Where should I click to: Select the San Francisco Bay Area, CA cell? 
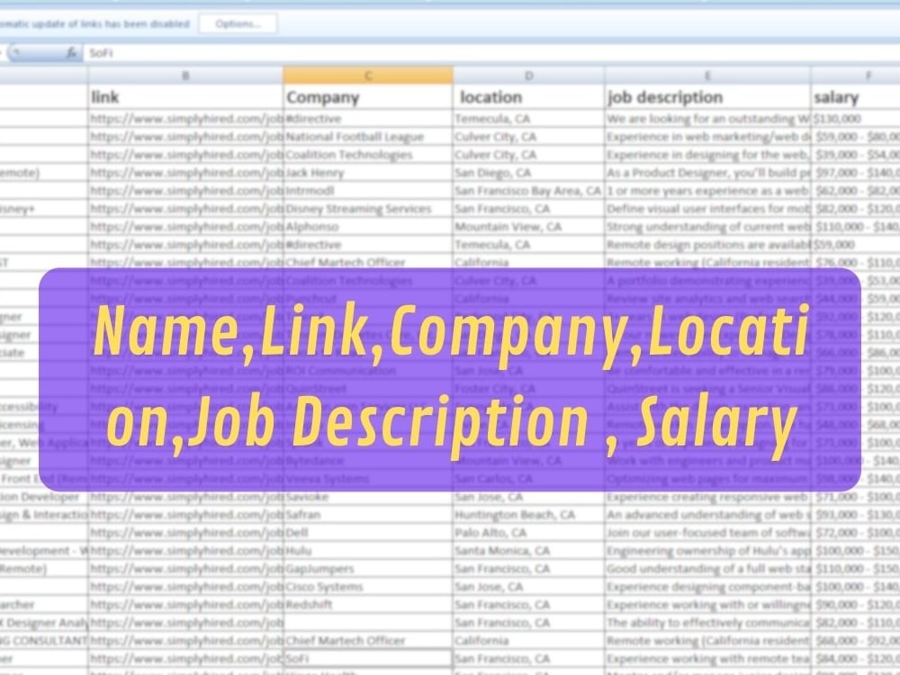528,191
